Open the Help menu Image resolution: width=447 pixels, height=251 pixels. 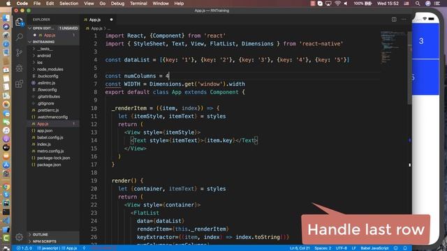[179, 3]
